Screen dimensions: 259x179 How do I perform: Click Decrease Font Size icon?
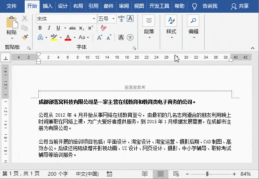tap(109, 37)
